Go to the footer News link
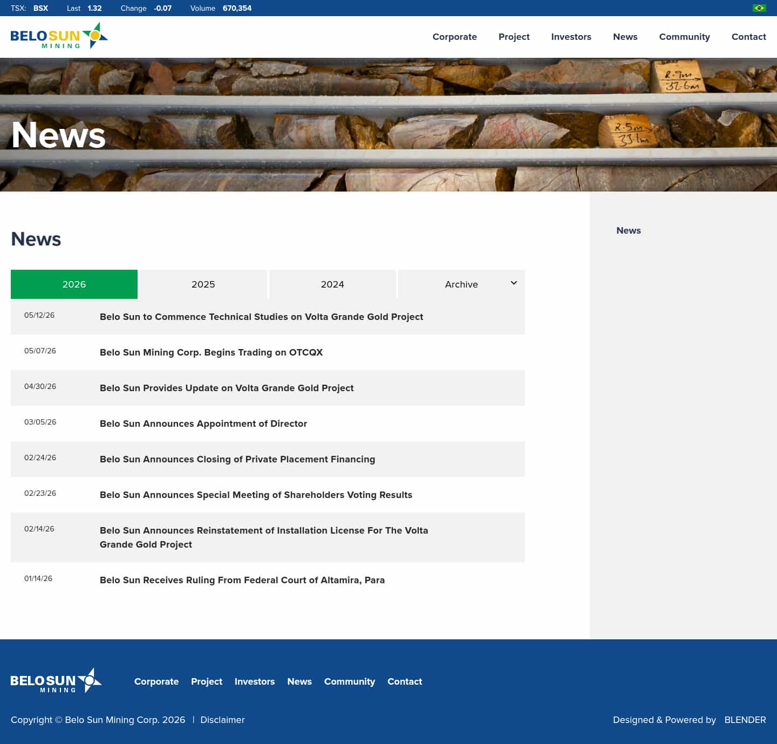 click(x=299, y=681)
